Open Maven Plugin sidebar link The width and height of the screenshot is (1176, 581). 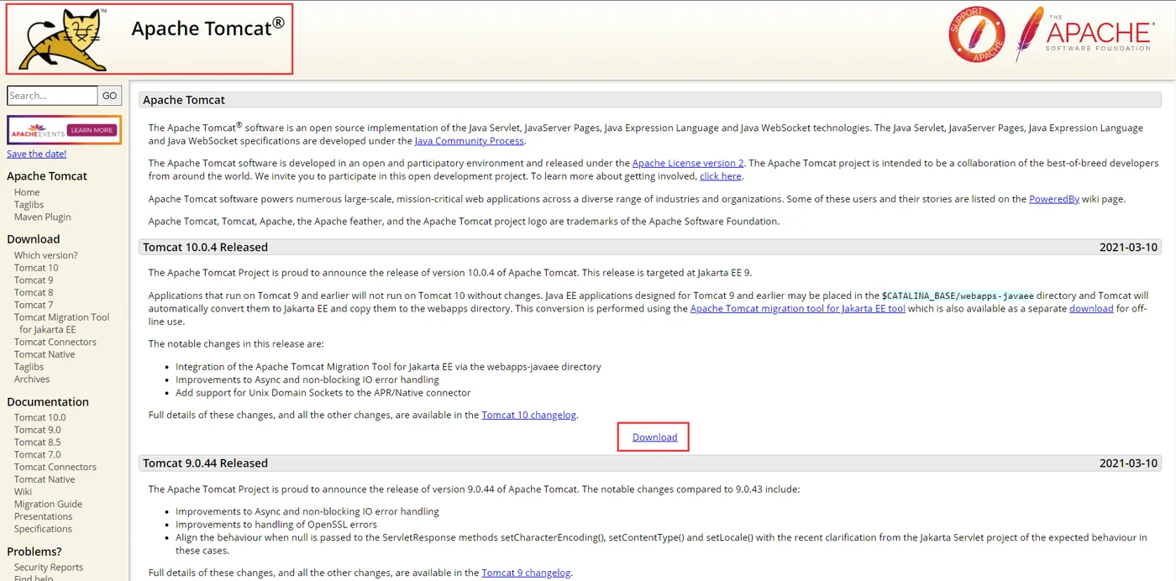click(42, 217)
